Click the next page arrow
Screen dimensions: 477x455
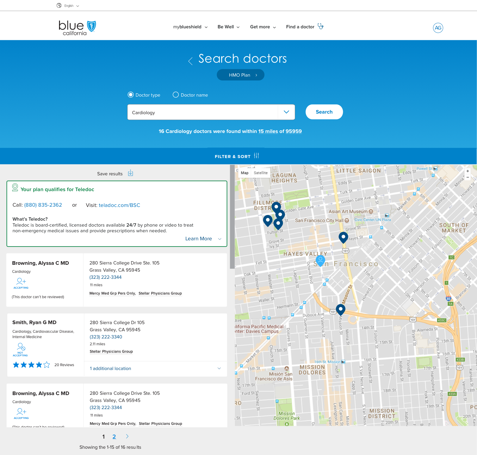(x=127, y=437)
